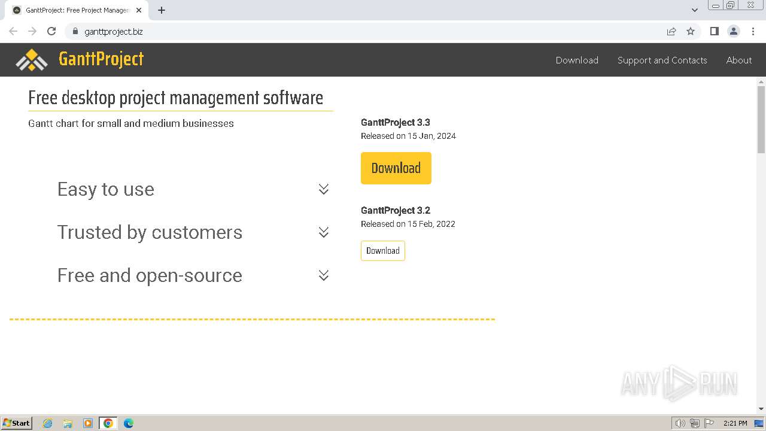Click scrollbar up arrow

[761, 81]
